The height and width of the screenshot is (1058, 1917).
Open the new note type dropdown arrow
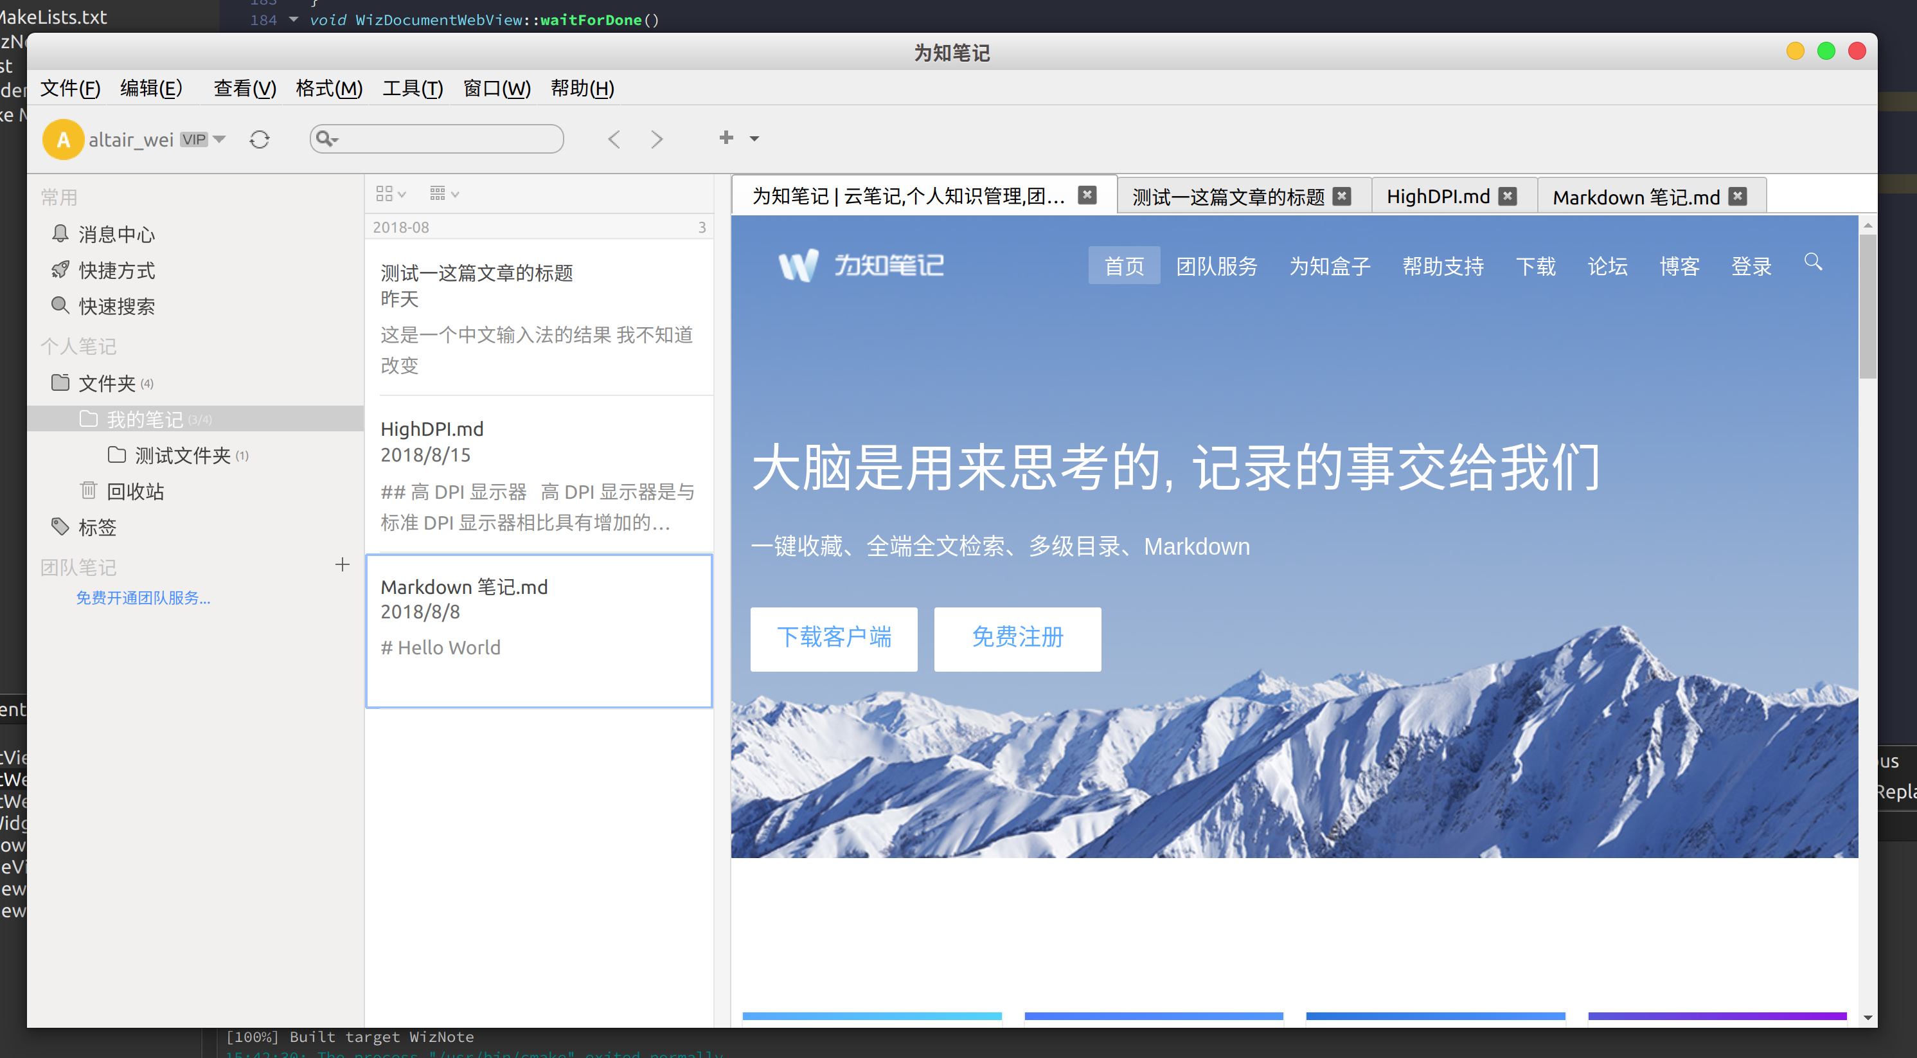coord(754,138)
